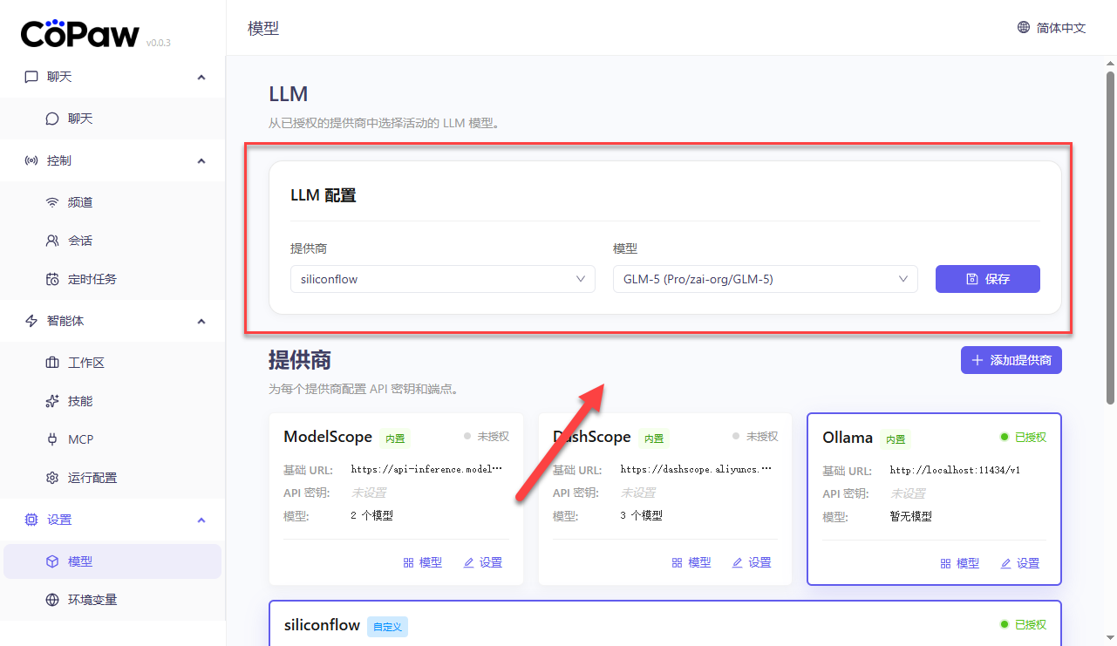This screenshot has height=646, width=1117.
Task: Click the DashScope base URL value
Action: click(x=697, y=469)
